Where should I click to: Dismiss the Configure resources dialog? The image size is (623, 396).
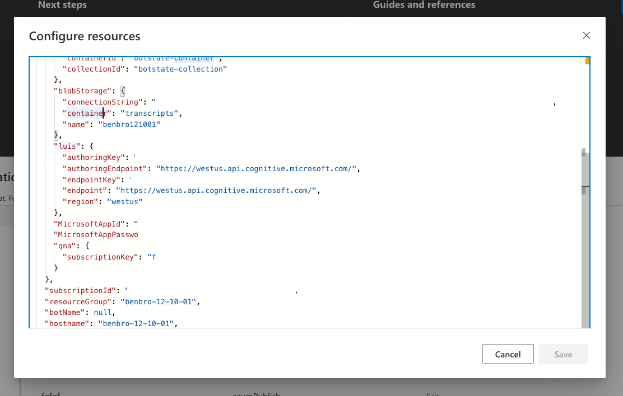(x=586, y=35)
